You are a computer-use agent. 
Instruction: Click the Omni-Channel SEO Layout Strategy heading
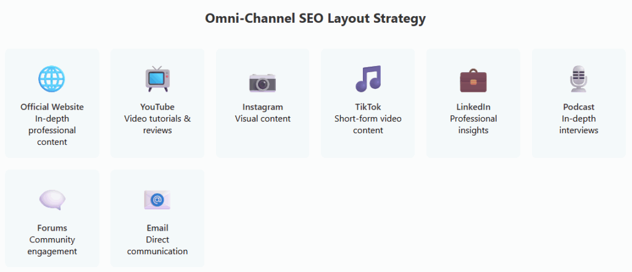[x=315, y=19]
